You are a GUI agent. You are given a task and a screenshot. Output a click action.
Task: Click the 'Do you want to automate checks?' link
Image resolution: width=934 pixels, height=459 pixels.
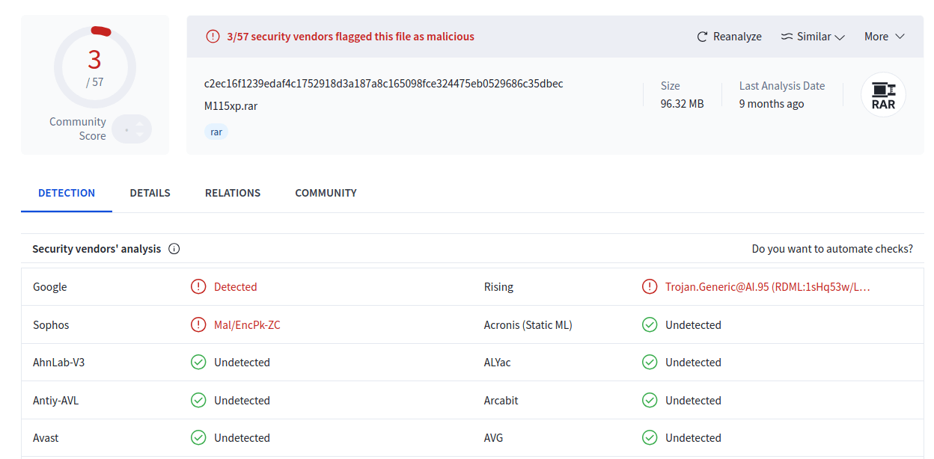pyautogui.click(x=832, y=248)
